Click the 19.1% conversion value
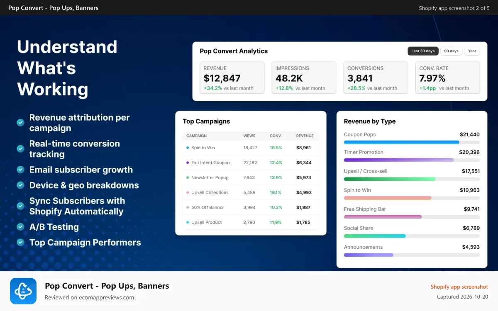Viewport: 498px width, 311px height. click(x=276, y=192)
